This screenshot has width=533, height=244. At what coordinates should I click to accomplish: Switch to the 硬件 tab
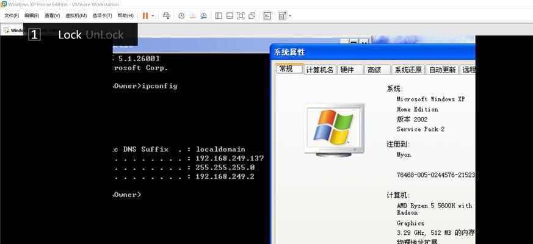pos(350,70)
